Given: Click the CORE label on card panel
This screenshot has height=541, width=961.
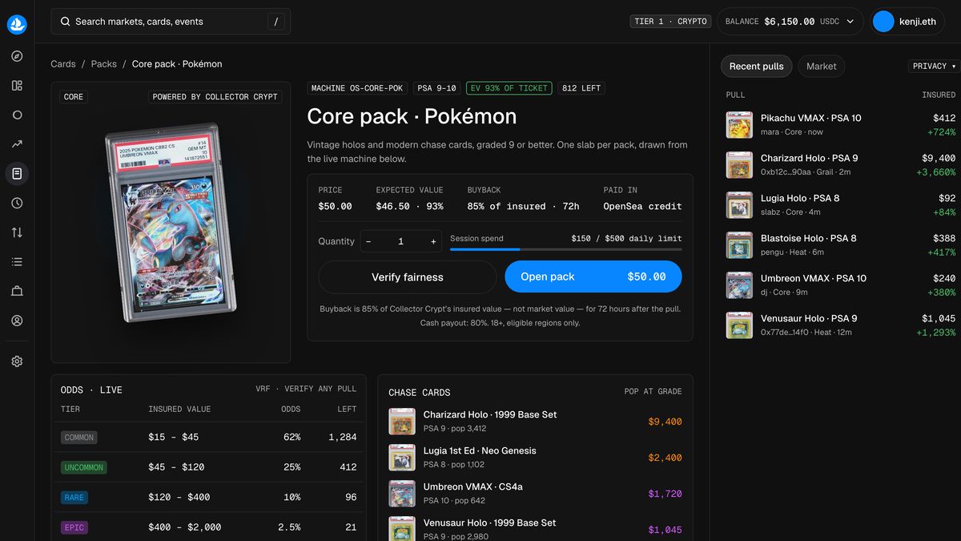Looking at the screenshot, I should (74, 97).
